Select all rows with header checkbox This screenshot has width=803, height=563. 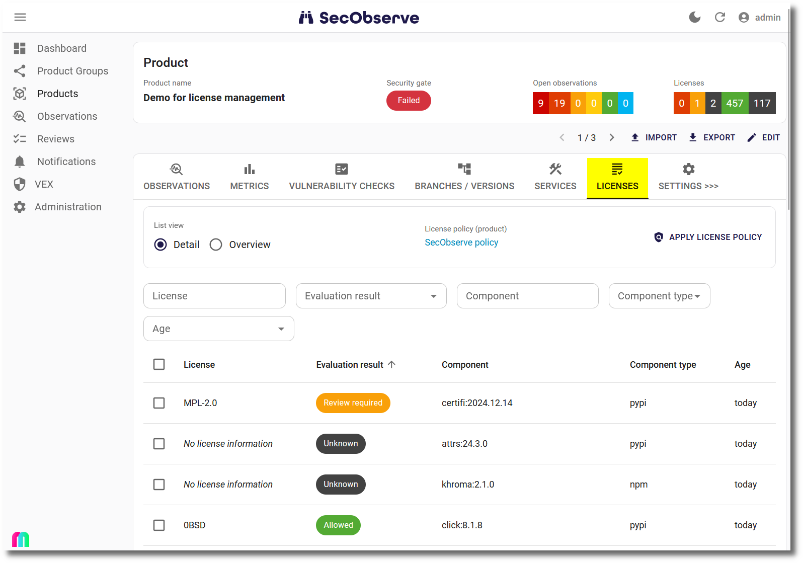coord(159,364)
